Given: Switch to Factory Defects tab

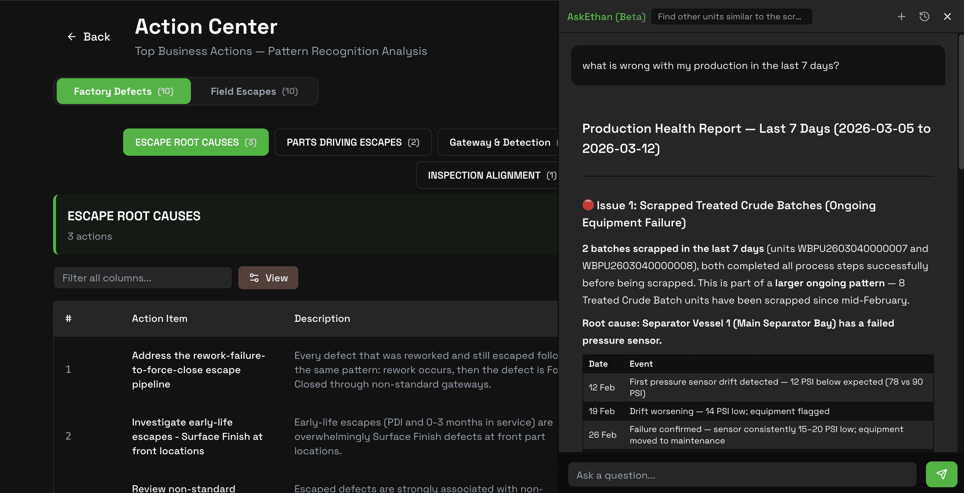Looking at the screenshot, I should click(x=123, y=91).
